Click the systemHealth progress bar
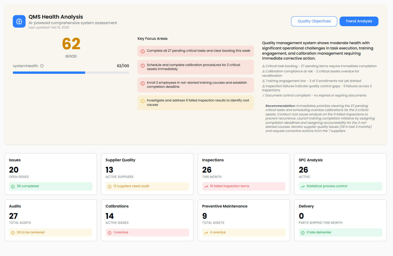The image size is (393, 256). [71, 73]
